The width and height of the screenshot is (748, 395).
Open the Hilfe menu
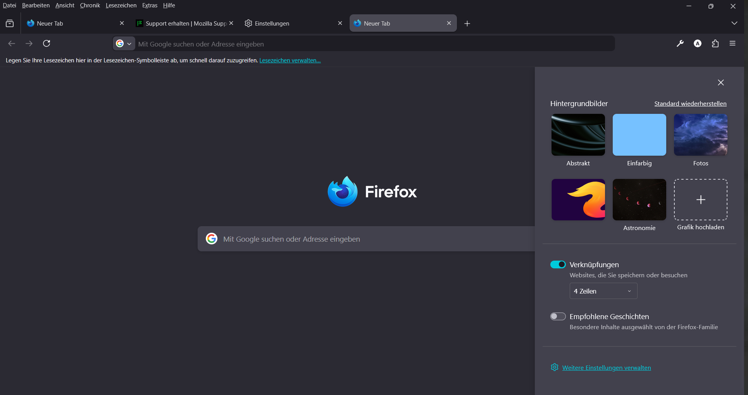(x=169, y=5)
